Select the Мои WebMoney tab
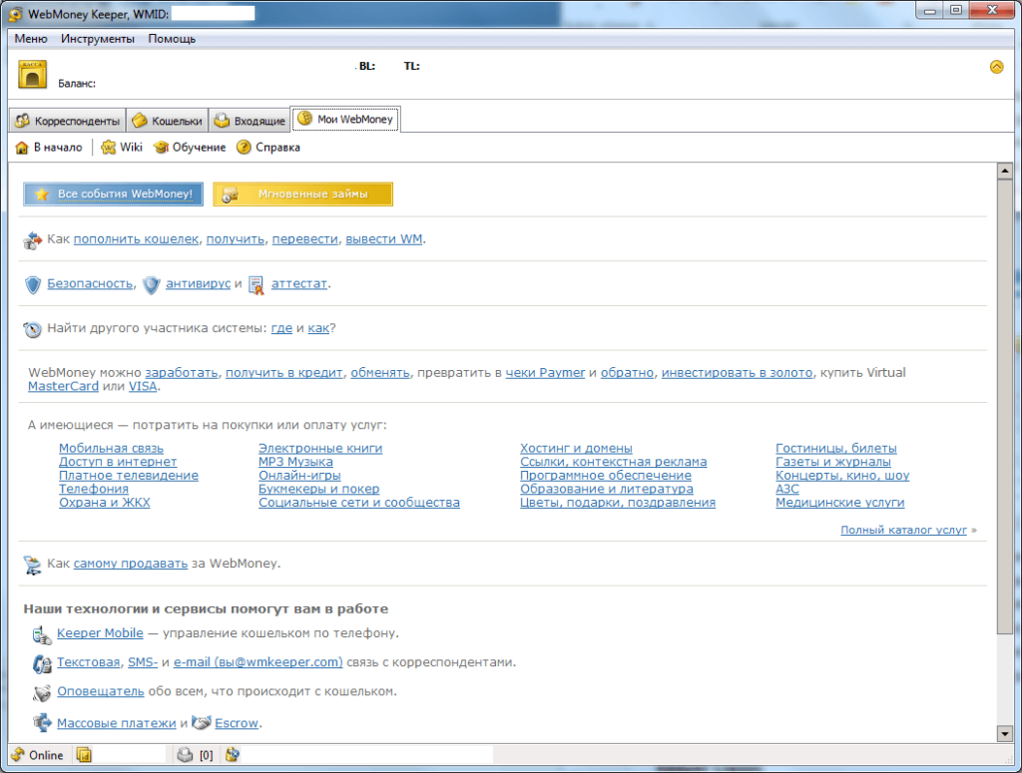The image size is (1022, 773). coord(345,119)
